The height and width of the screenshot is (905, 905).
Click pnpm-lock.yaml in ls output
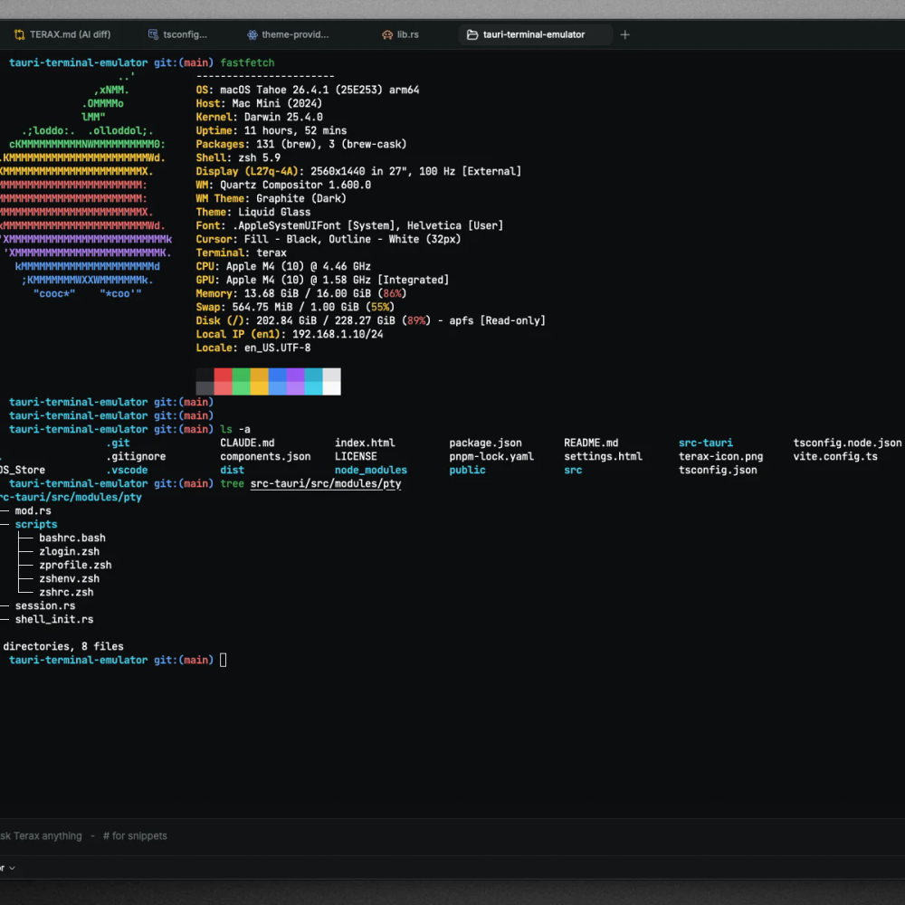[x=491, y=456]
